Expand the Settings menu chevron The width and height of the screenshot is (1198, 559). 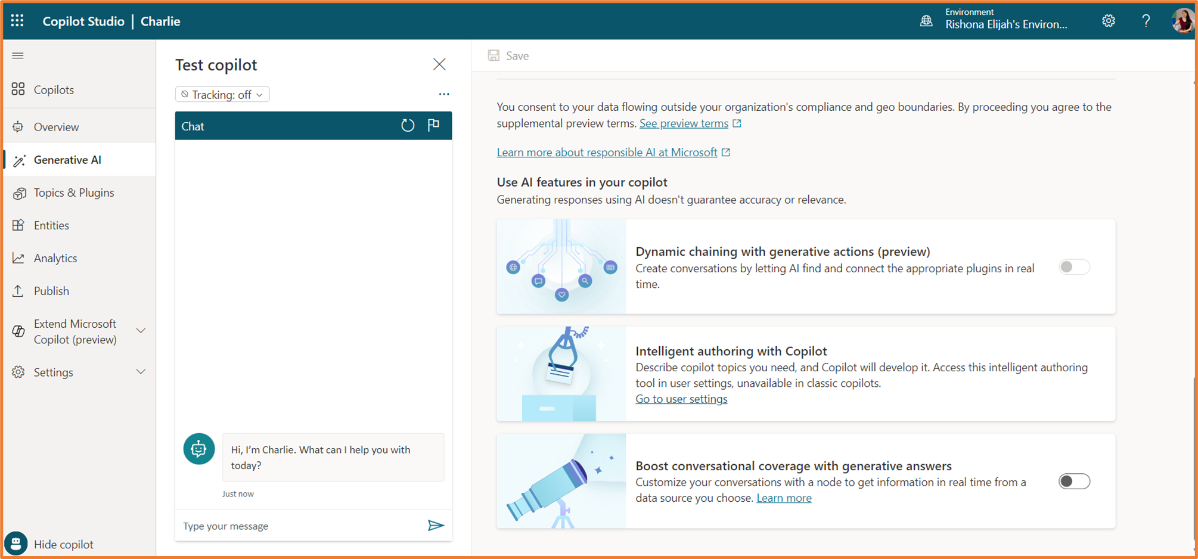point(141,372)
